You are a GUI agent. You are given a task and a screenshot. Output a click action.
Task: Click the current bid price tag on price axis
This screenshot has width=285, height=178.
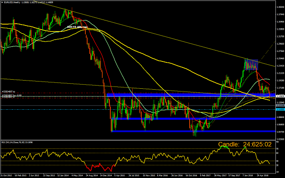click(x=280, y=96)
